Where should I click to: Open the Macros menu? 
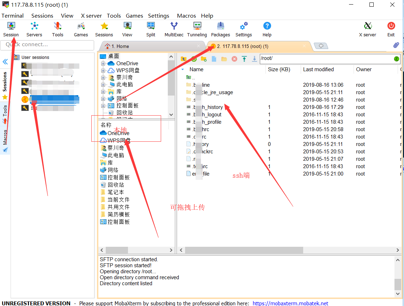[x=186, y=16]
